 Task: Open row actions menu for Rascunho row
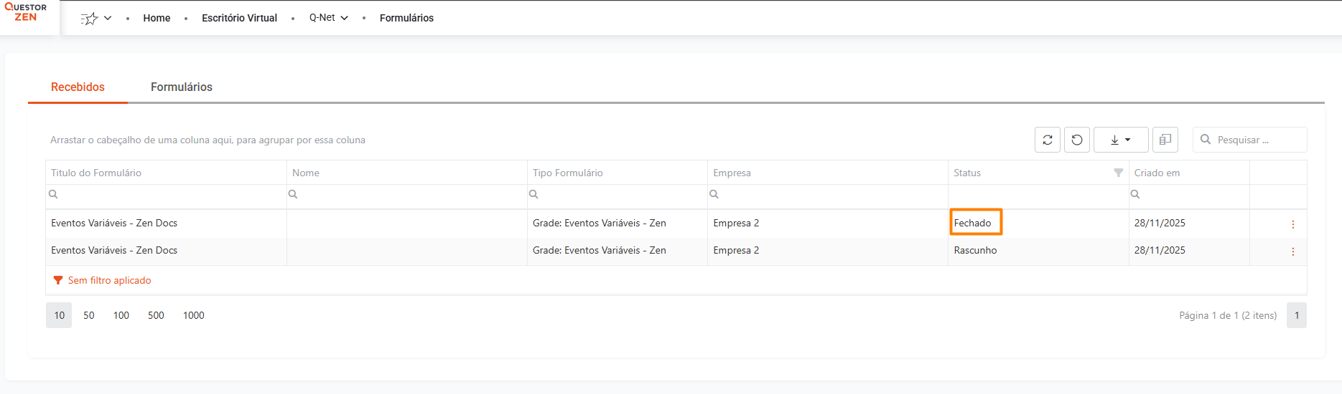[1292, 251]
